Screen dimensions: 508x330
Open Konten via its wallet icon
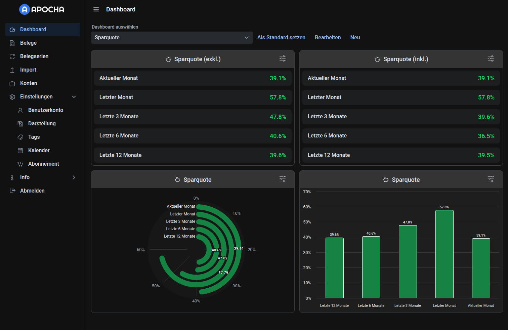12,83
